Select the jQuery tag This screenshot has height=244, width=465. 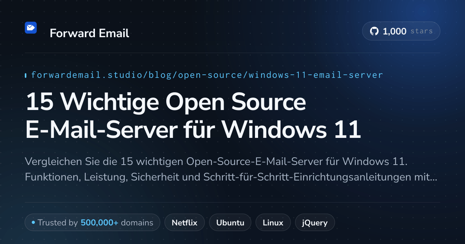click(315, 223)
